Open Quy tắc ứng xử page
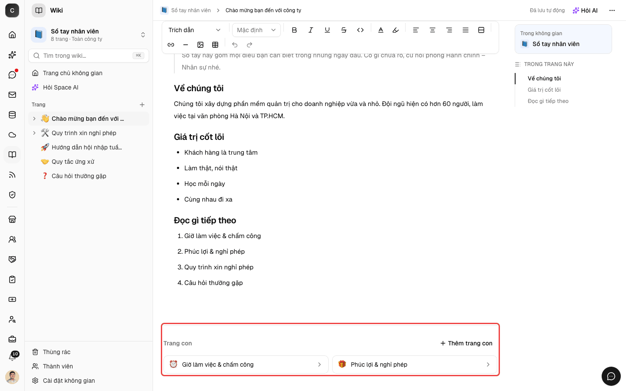Viewport: 626px width, 391px height. click(x=89, y=162)
